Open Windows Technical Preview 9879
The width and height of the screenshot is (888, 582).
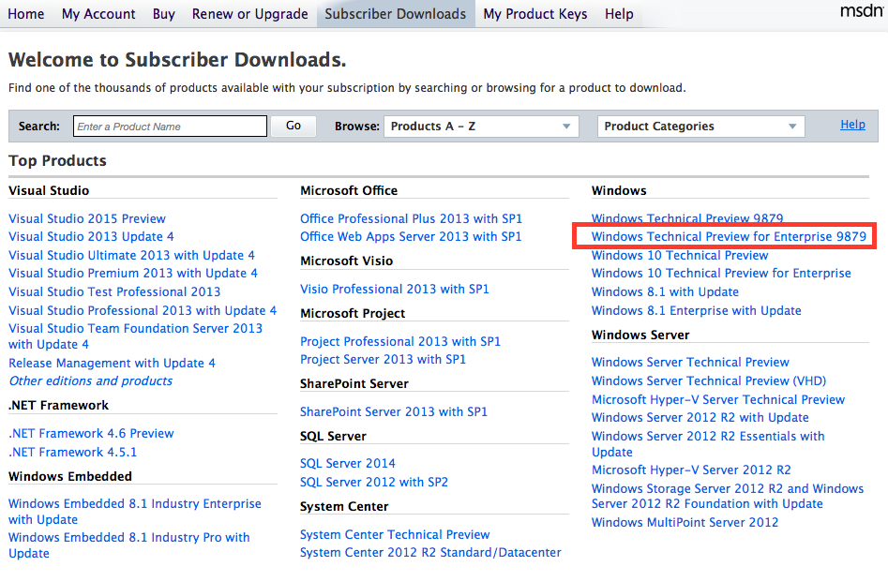(x=687, y=218)
